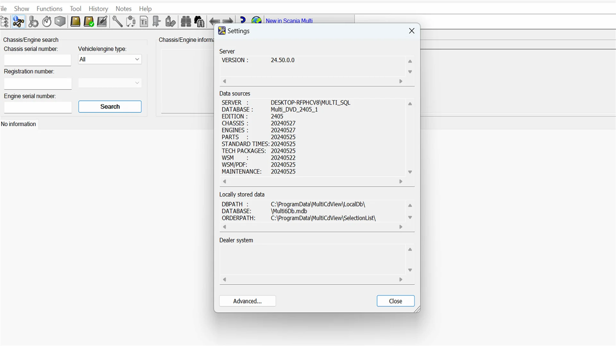Open the New in Scania Multi link
616x346 pixels.
tap(289, 21)
